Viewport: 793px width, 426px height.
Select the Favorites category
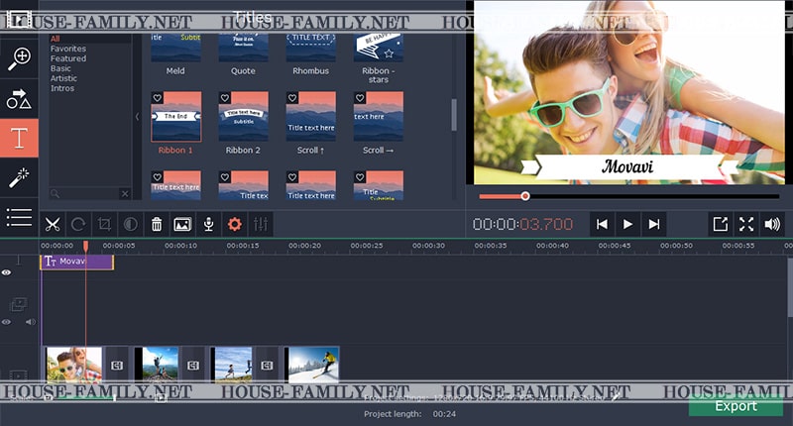pos(68,49)
